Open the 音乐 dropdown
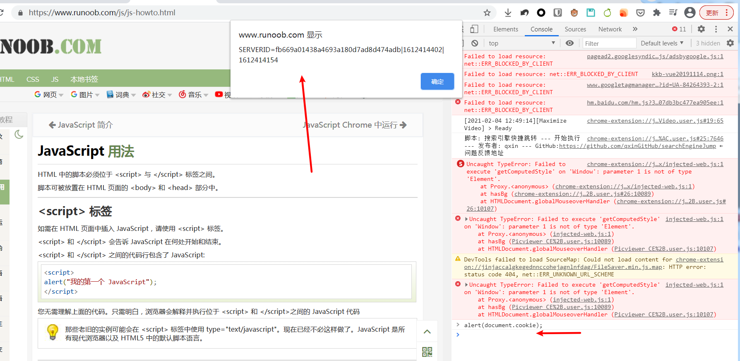The image size is (740, 361). [x=194, y=95]
